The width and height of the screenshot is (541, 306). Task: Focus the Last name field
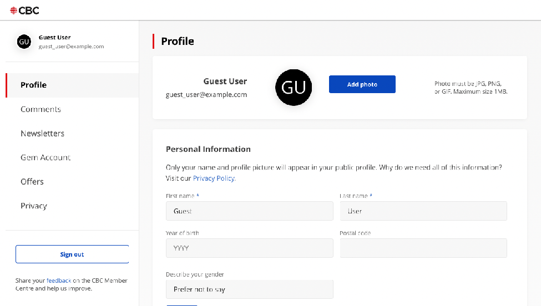coord(423,211)
